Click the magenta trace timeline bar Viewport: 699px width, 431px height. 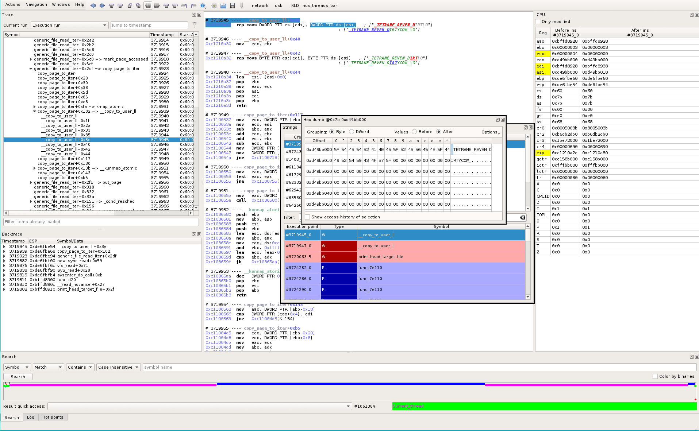click(x=110, y=384)
